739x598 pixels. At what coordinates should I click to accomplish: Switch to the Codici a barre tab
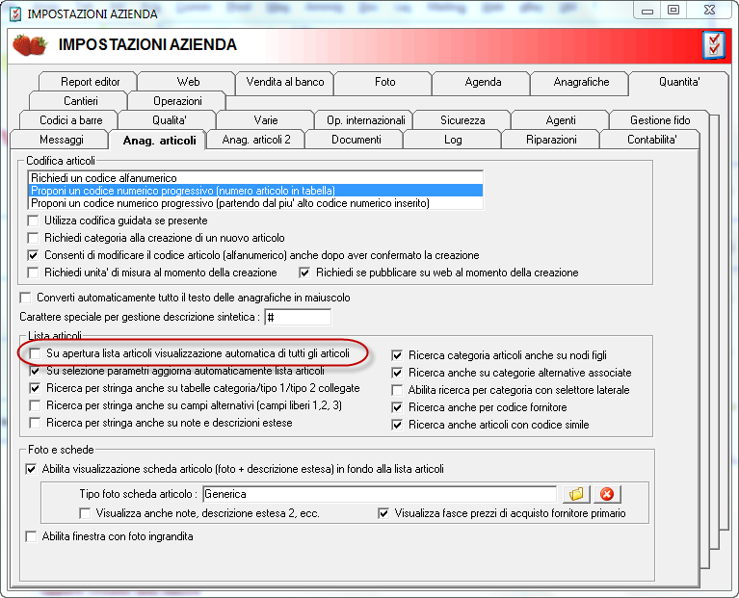point(70,120)
